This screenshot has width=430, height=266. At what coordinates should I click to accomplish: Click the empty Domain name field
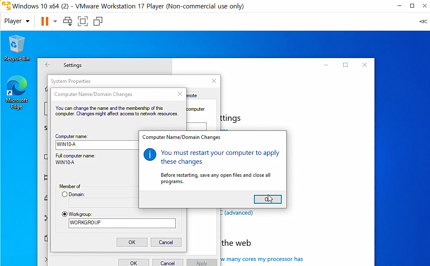click(104, 203)
